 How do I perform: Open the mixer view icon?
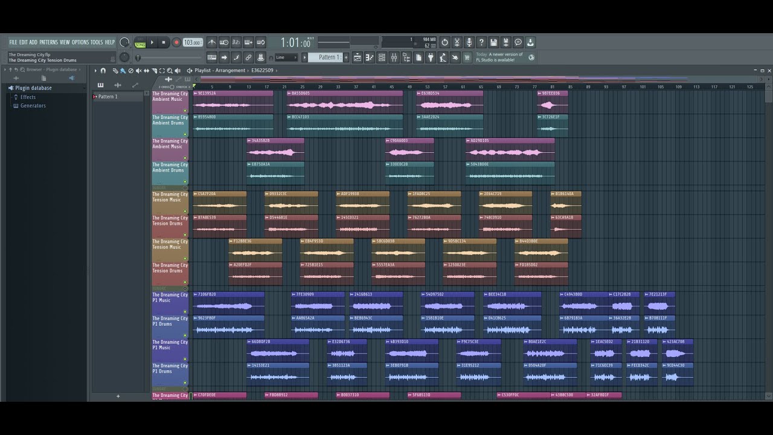[394, 57]
